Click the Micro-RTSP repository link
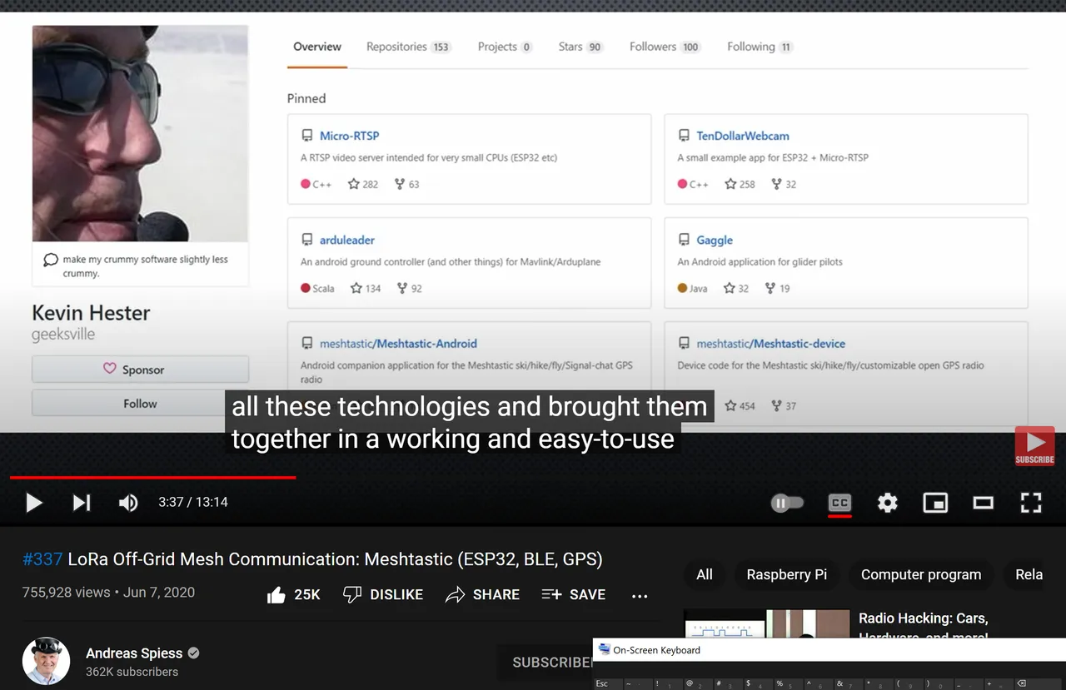The width and height of the screenshot is (1066, 690). click(x=349, y=136)
